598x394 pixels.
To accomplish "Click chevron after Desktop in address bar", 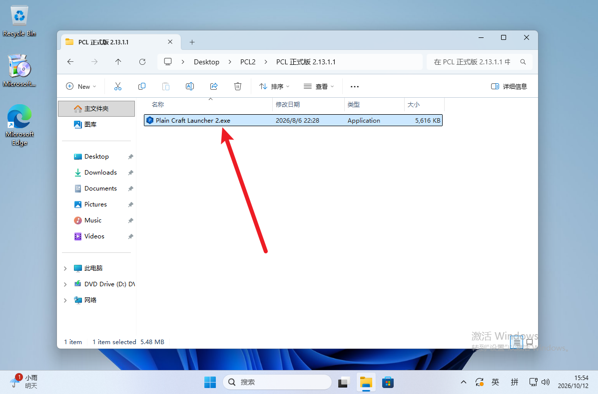I will pos(230,62).
